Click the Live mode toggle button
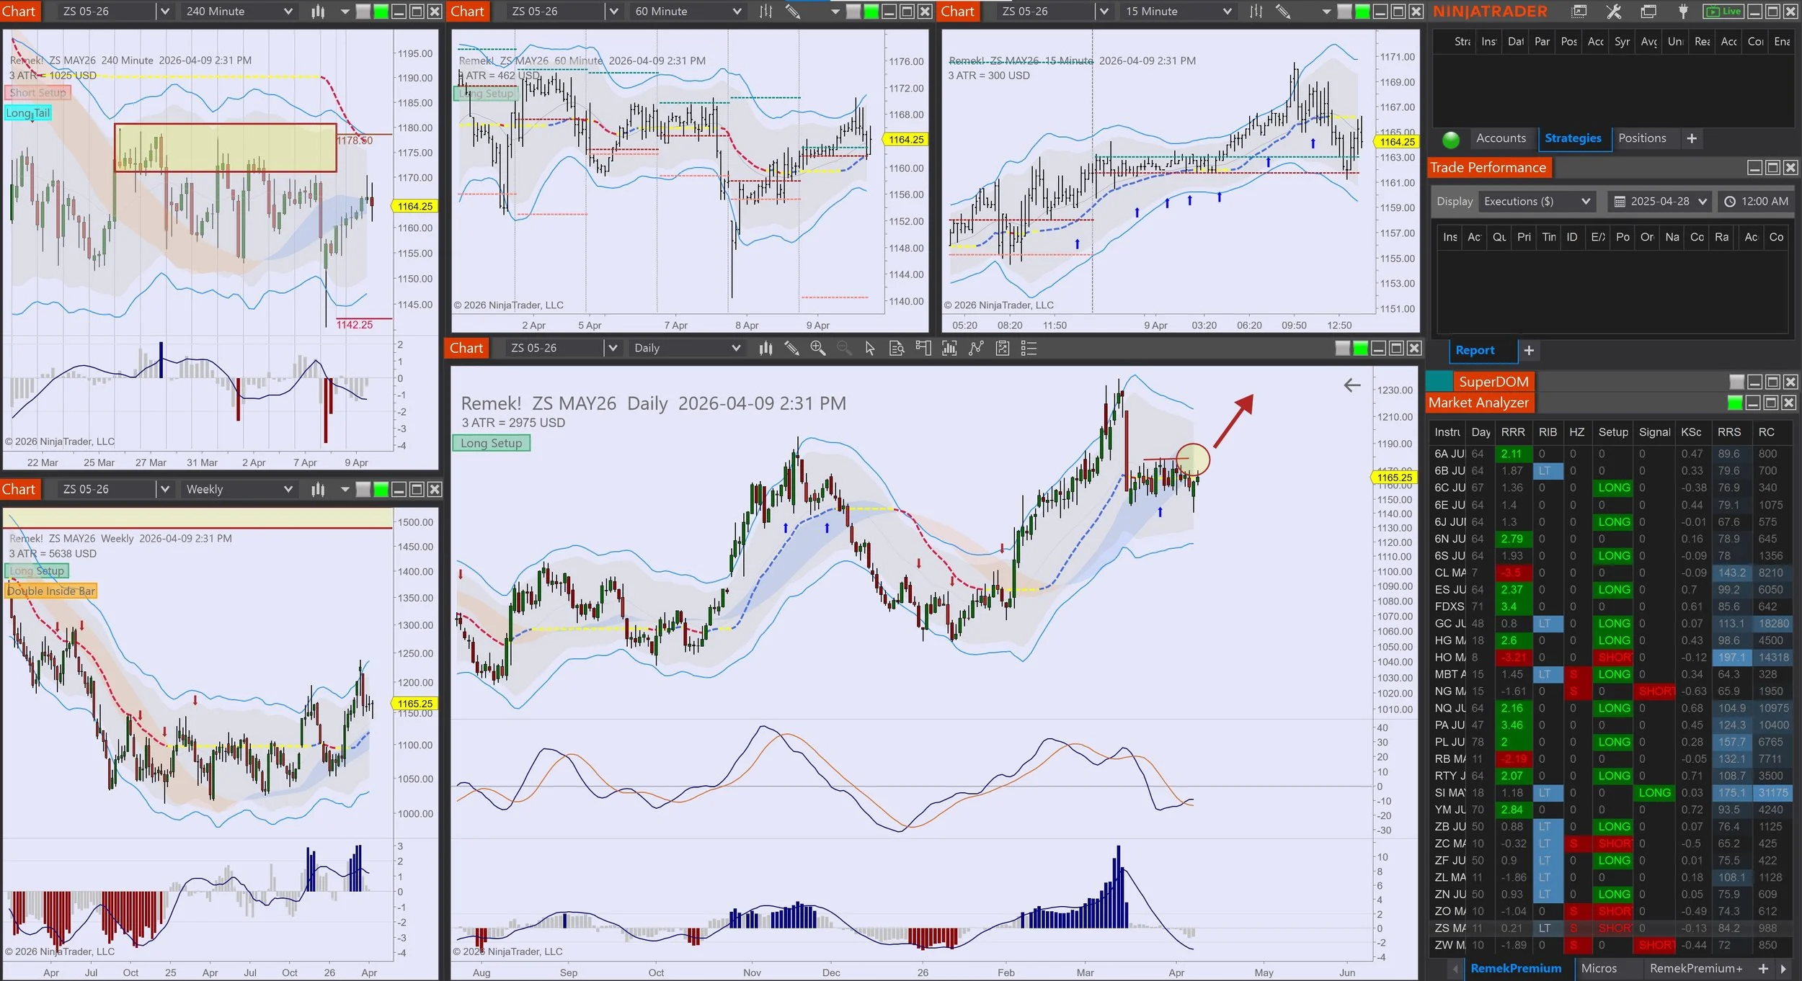The image size is (1802, 981). coord(1723,12)
